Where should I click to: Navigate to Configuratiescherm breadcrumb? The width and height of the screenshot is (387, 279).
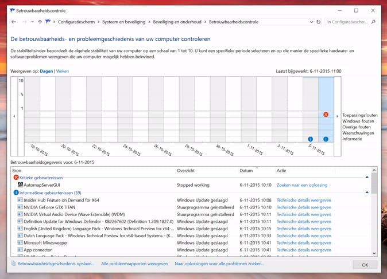coord(76,22)
